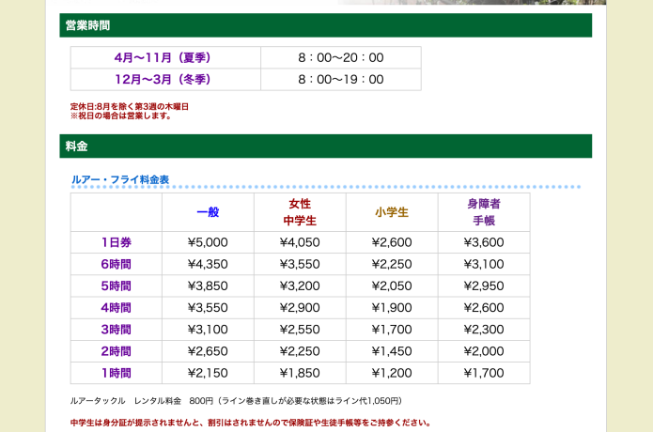Click the ¥3,850 price cell
This screenshot has height=432, width=653.
pos(208,285)
